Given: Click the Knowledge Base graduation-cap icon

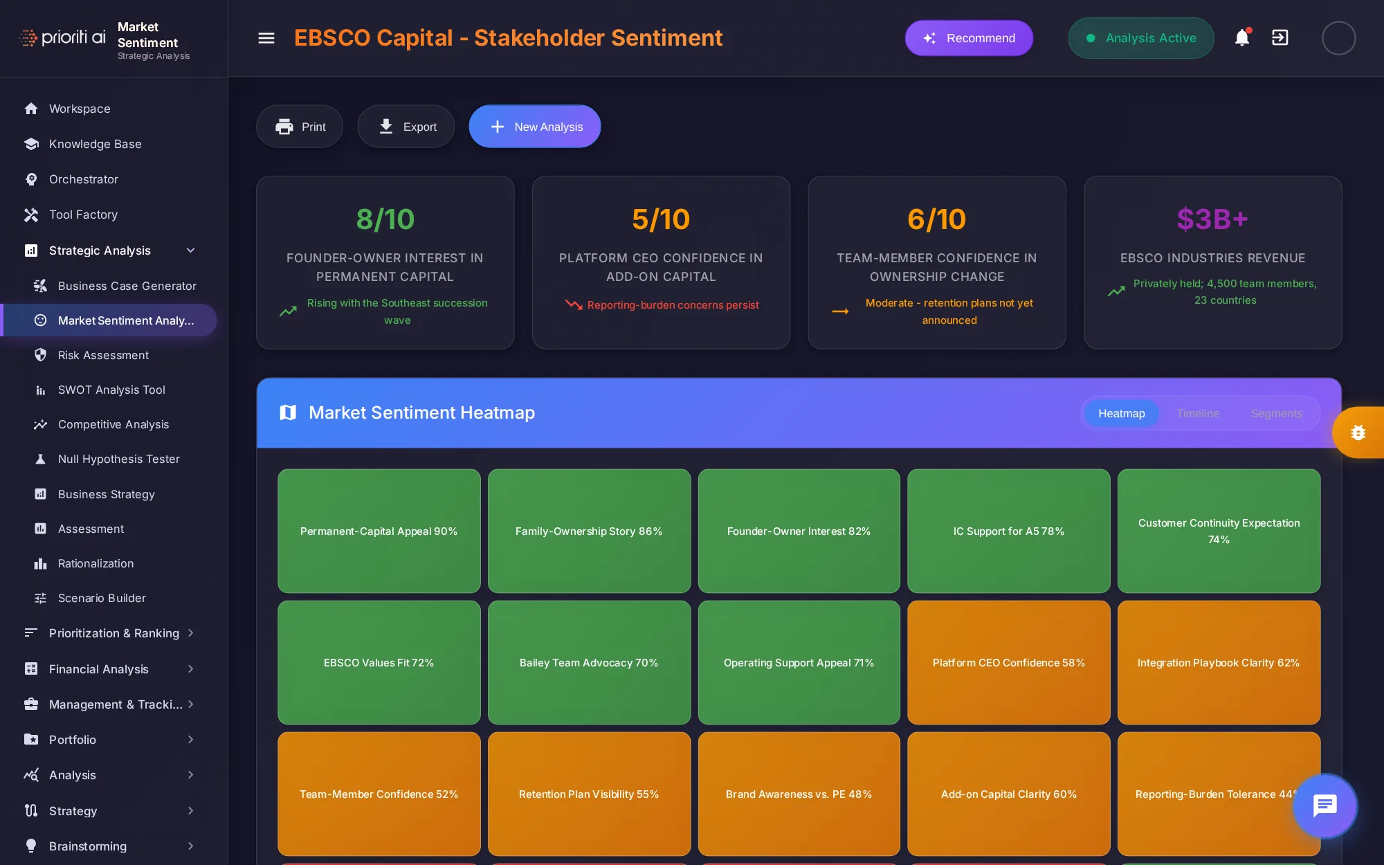Looking at the screenshot, I should (x=31, y=144).
